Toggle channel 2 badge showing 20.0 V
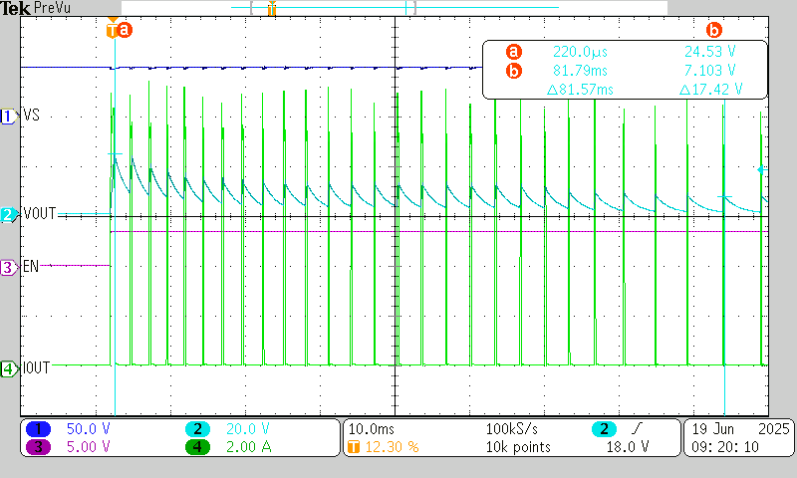 coord(198,428)
